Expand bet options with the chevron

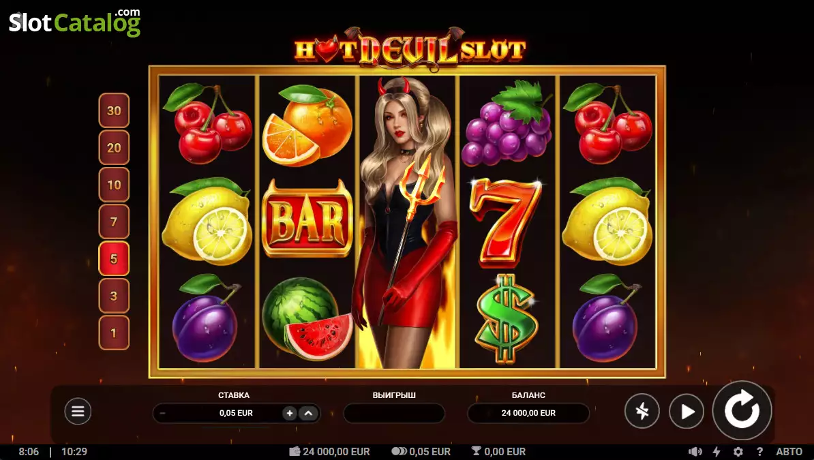coord(308,413)
